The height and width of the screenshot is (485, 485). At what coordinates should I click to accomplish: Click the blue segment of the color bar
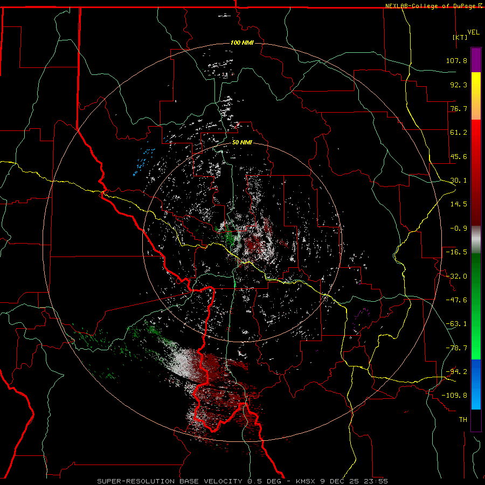[x=476, y=384]
